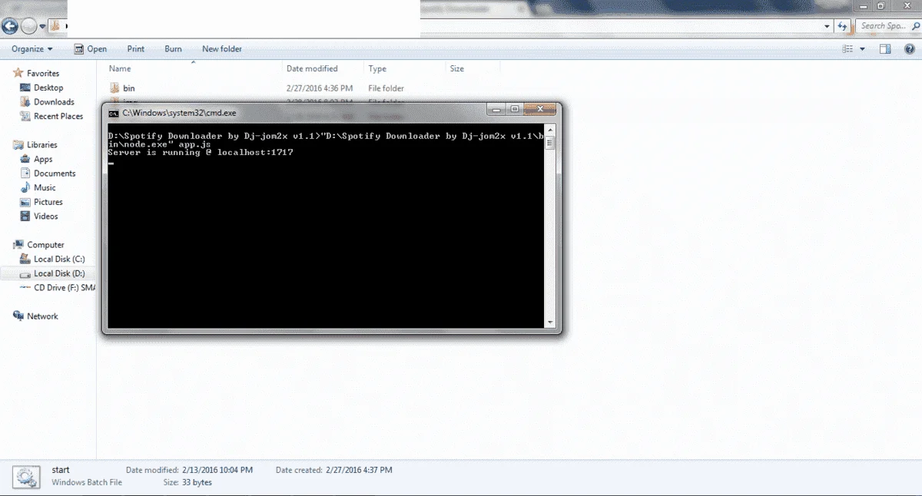Close the Explorer window
Screen dimensions: 922x496
(906, 5)
